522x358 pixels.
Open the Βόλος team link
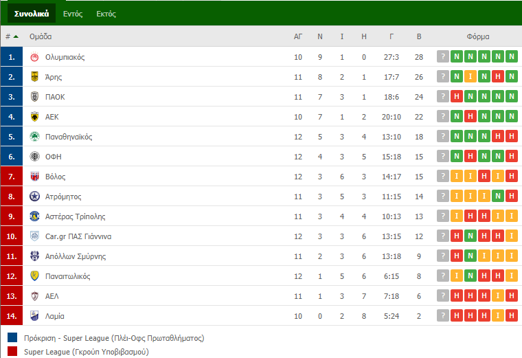click(x=55, y=177)
